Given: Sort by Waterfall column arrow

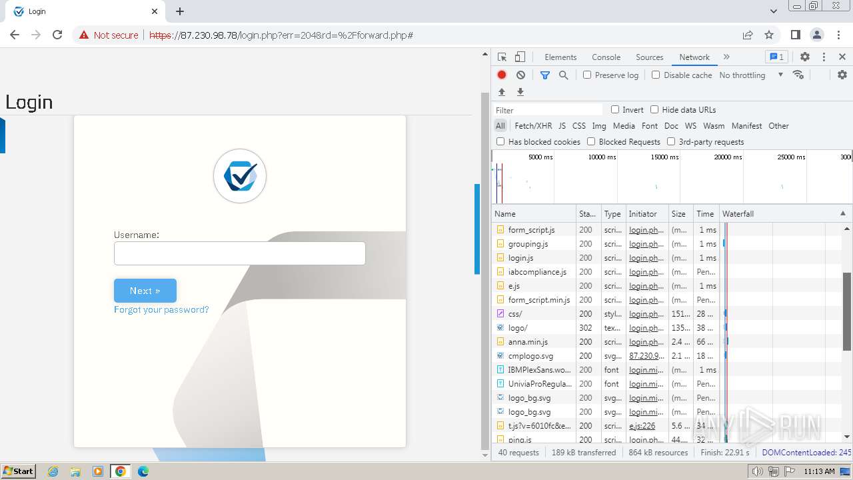Looking at the screenshot, I should click(x=842, y=213).
